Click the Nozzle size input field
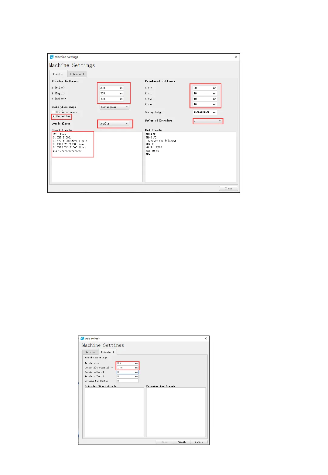Viewport: 328px width, 475px height. coord(128,363)
